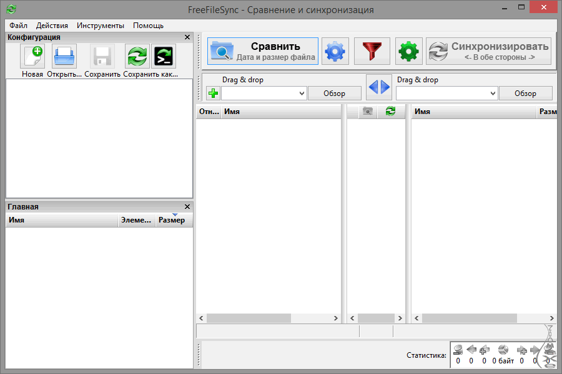Click create-left plus arrow statistics icon
This screenshot has height=374, width=562.
(485, 349)
